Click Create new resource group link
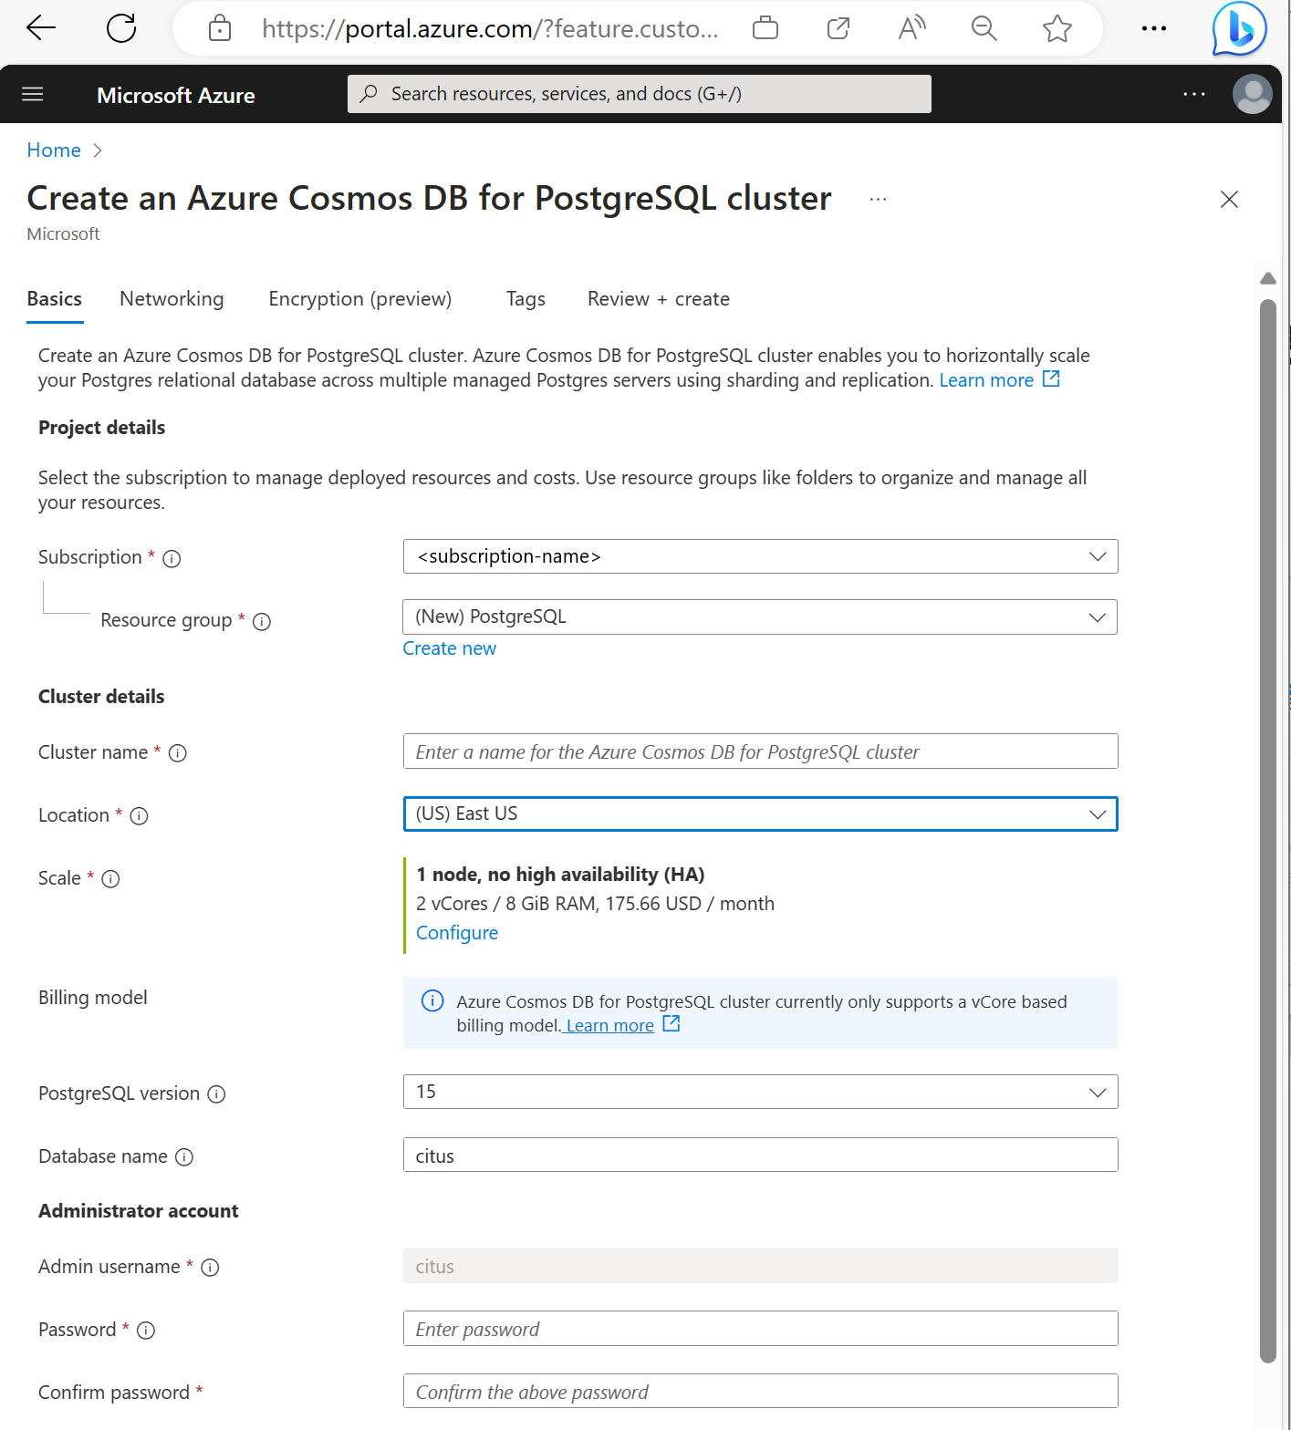Image resolution: width=1291 pixels, height=1430 pixels. [449, 648]
